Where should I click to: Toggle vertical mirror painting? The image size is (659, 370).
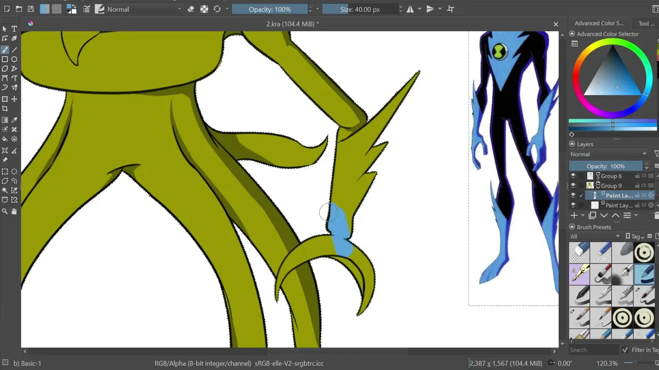(x=430, y=9)
